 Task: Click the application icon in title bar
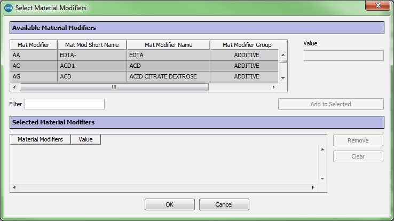(x=9, y=8)
